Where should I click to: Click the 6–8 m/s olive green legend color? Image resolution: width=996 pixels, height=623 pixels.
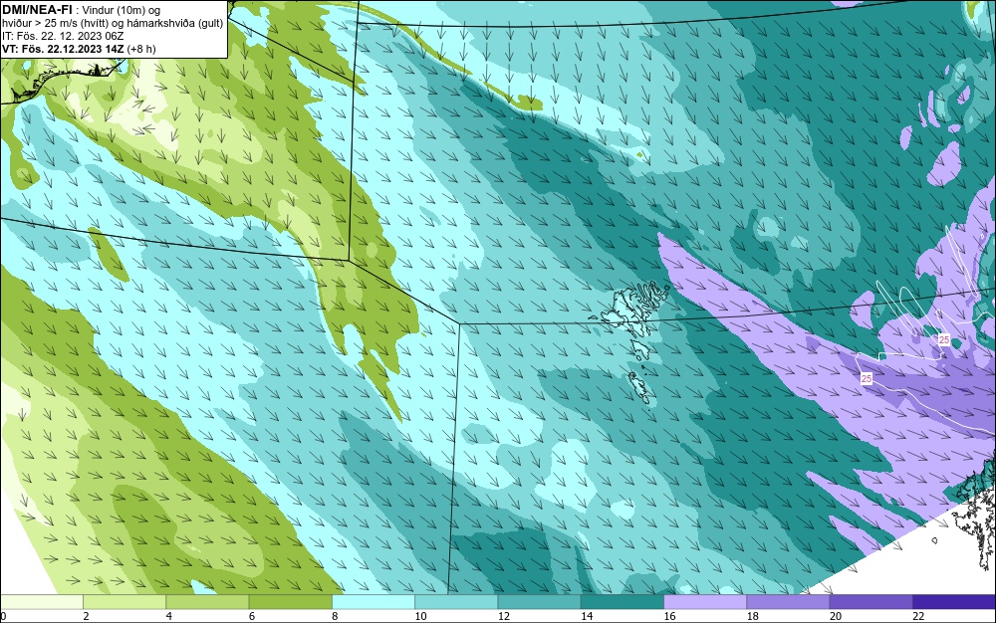[x=290, y=601]
